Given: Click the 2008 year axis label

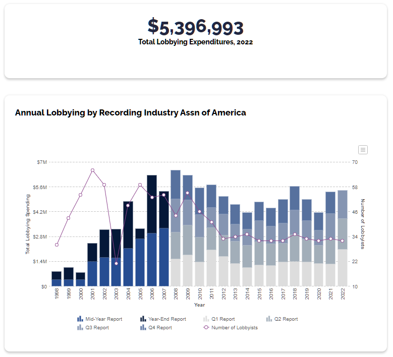Looking at the screenshot, I should 176,294.
